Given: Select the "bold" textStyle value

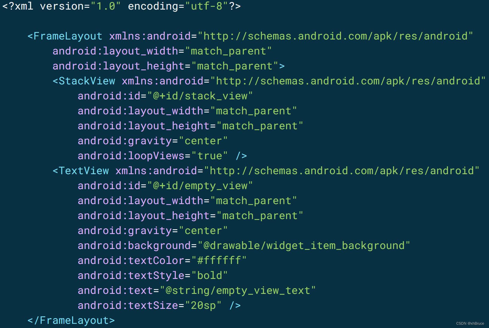Looking at the screenshot, I should (x=209, y=276).
